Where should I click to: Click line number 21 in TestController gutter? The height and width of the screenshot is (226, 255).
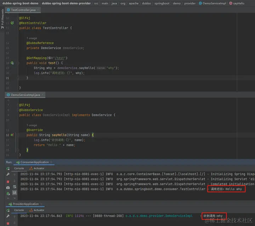tap(7, 78)
